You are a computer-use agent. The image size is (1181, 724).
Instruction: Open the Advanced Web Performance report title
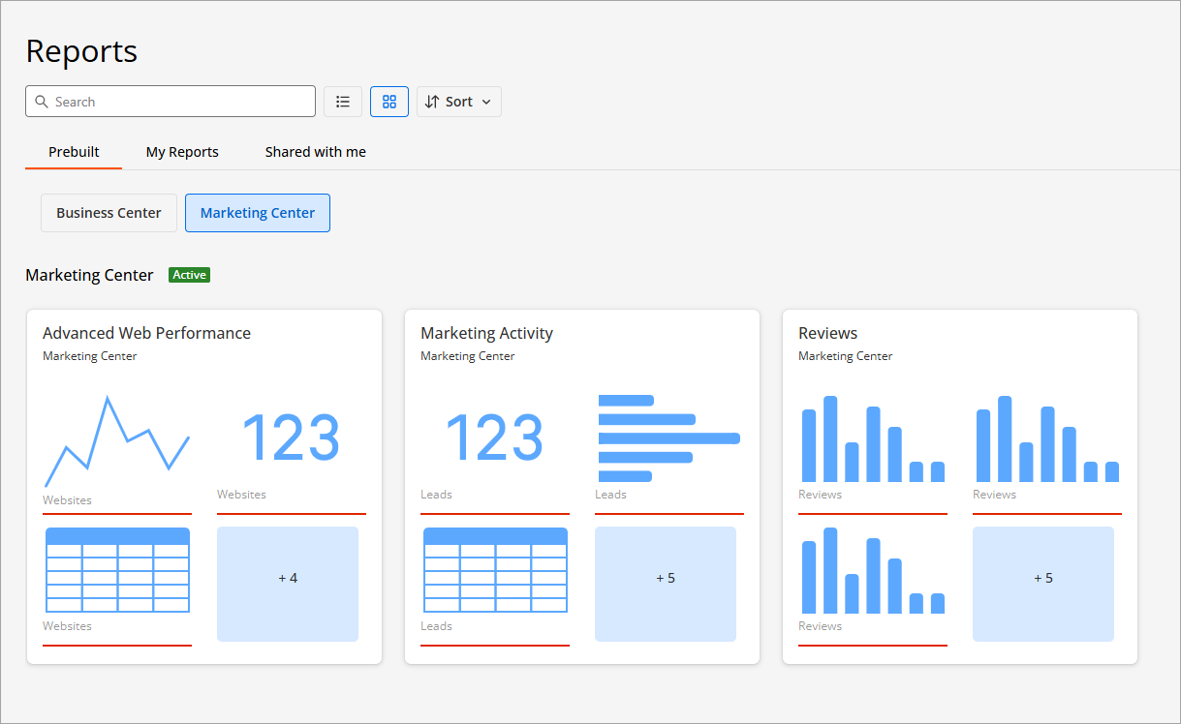coord(146,333)
